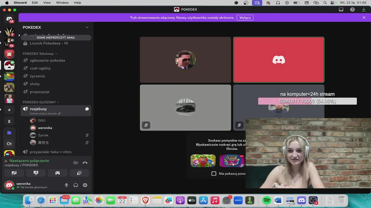Open user settings gear
371x208 pixels.
(x=85, y=185)
